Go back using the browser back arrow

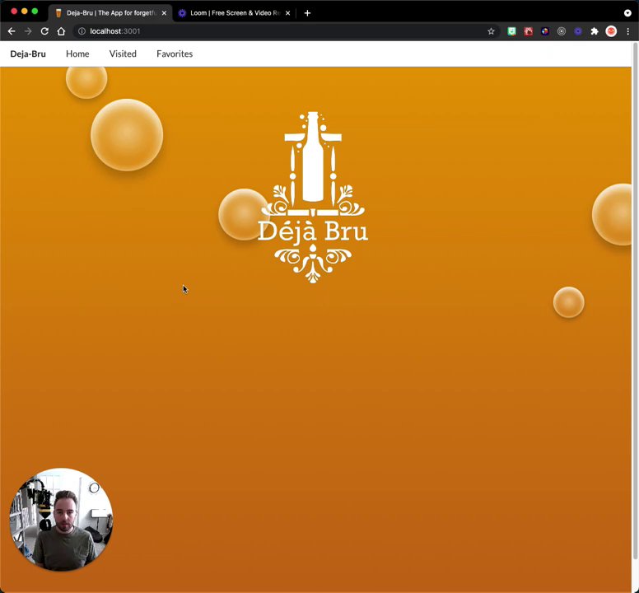(12, 31)
